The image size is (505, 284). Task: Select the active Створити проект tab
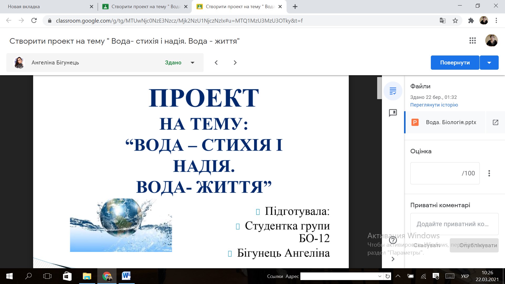[x=239, y=7]
